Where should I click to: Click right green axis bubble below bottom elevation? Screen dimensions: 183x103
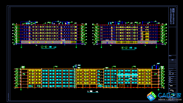158,90
